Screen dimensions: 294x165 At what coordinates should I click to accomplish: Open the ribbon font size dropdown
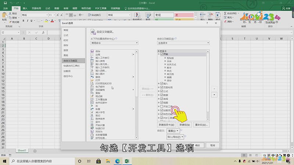pos(54,15)
